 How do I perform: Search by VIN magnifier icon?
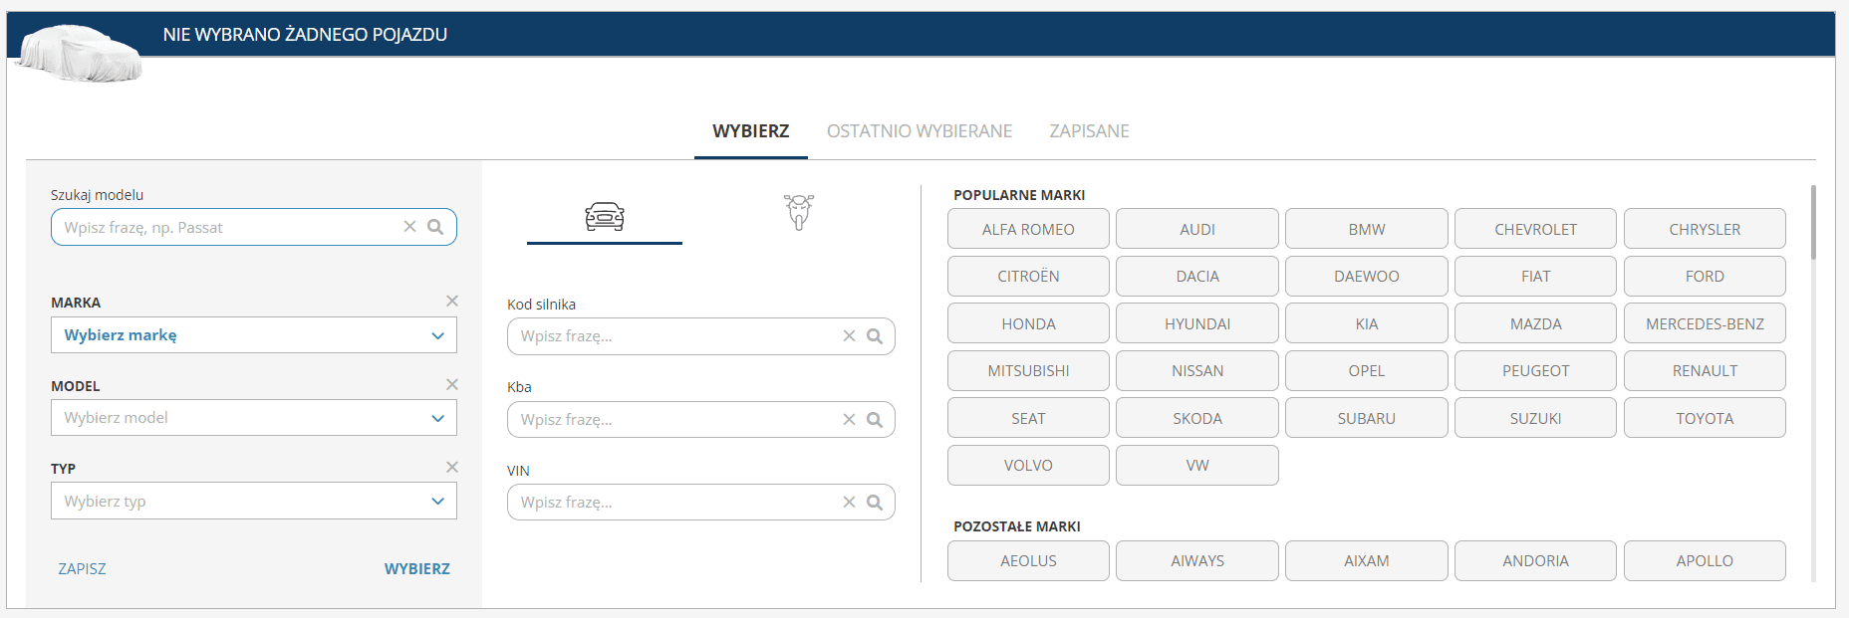coord(875,503)
